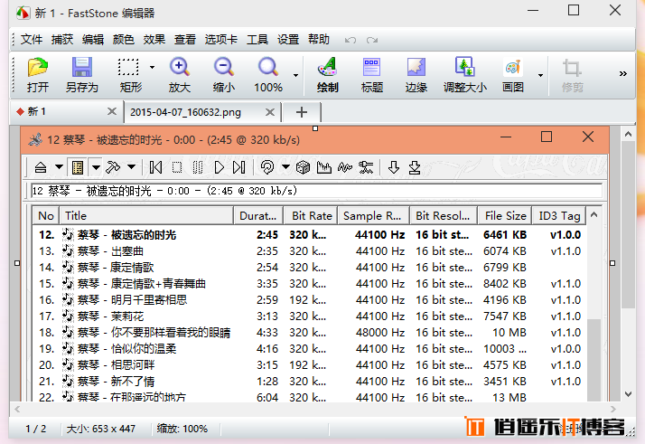Open the 编辑 menu

pyautogui.click(x=92, y=40)
